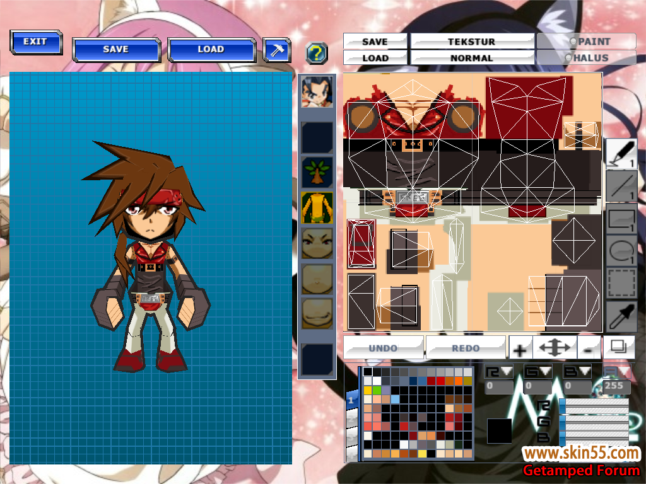
Task: Pick the light blue palette swatch
Action: click(x=395, y=399)
